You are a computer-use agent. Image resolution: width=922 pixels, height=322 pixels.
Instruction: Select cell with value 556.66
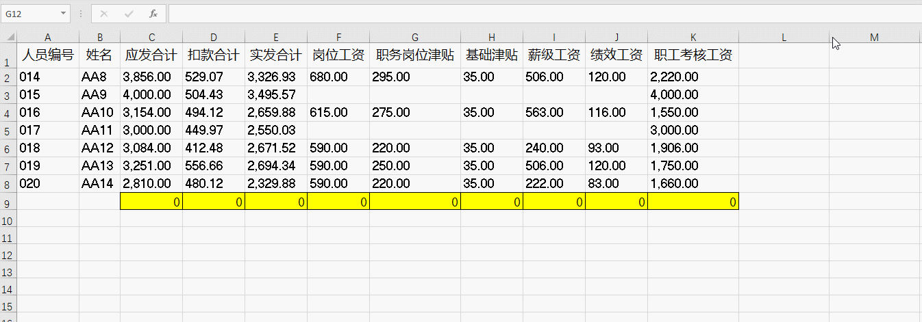[214, 166]
